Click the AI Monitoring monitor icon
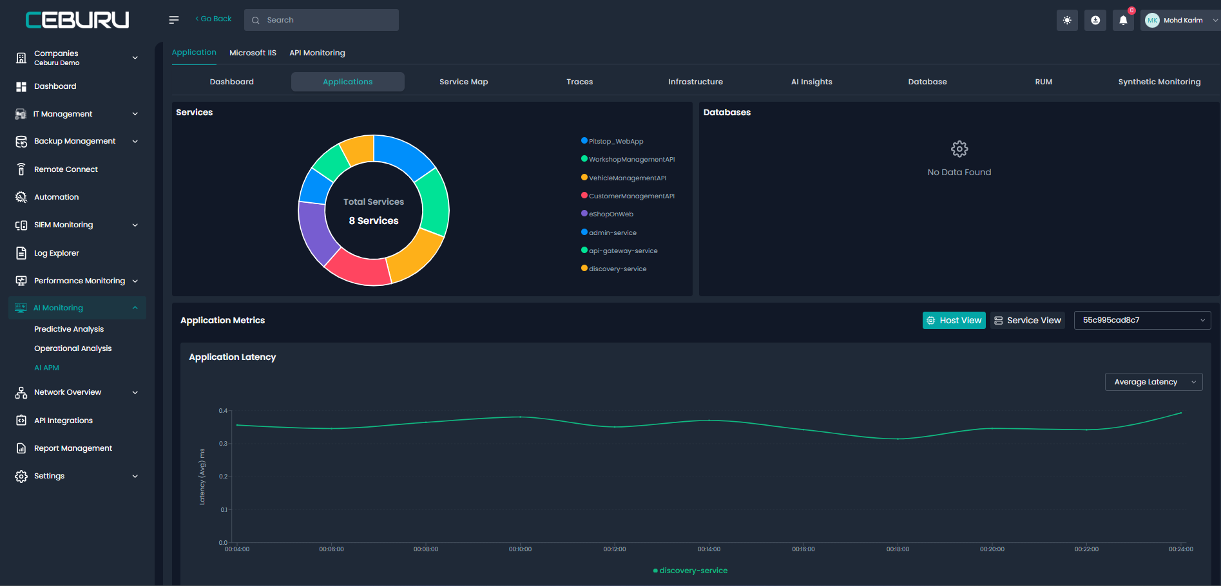 tap(21, 308)
